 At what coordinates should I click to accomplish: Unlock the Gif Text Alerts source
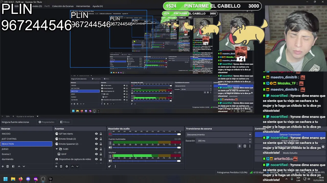click(x=101, y=134)
